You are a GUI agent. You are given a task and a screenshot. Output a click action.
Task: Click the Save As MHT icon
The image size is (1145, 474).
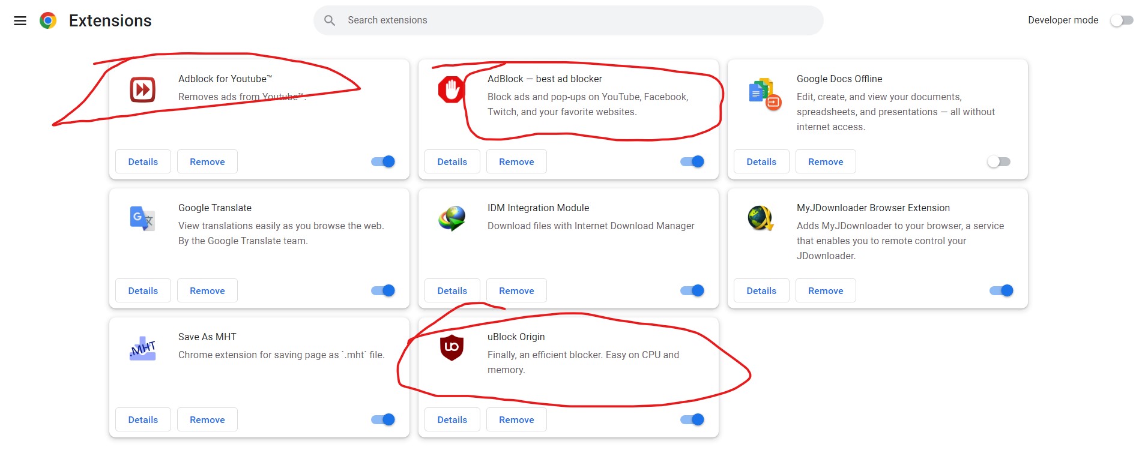143,348
